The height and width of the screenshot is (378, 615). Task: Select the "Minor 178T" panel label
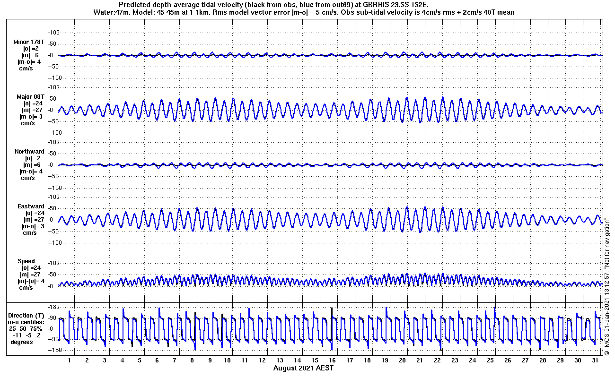[29, 42]
